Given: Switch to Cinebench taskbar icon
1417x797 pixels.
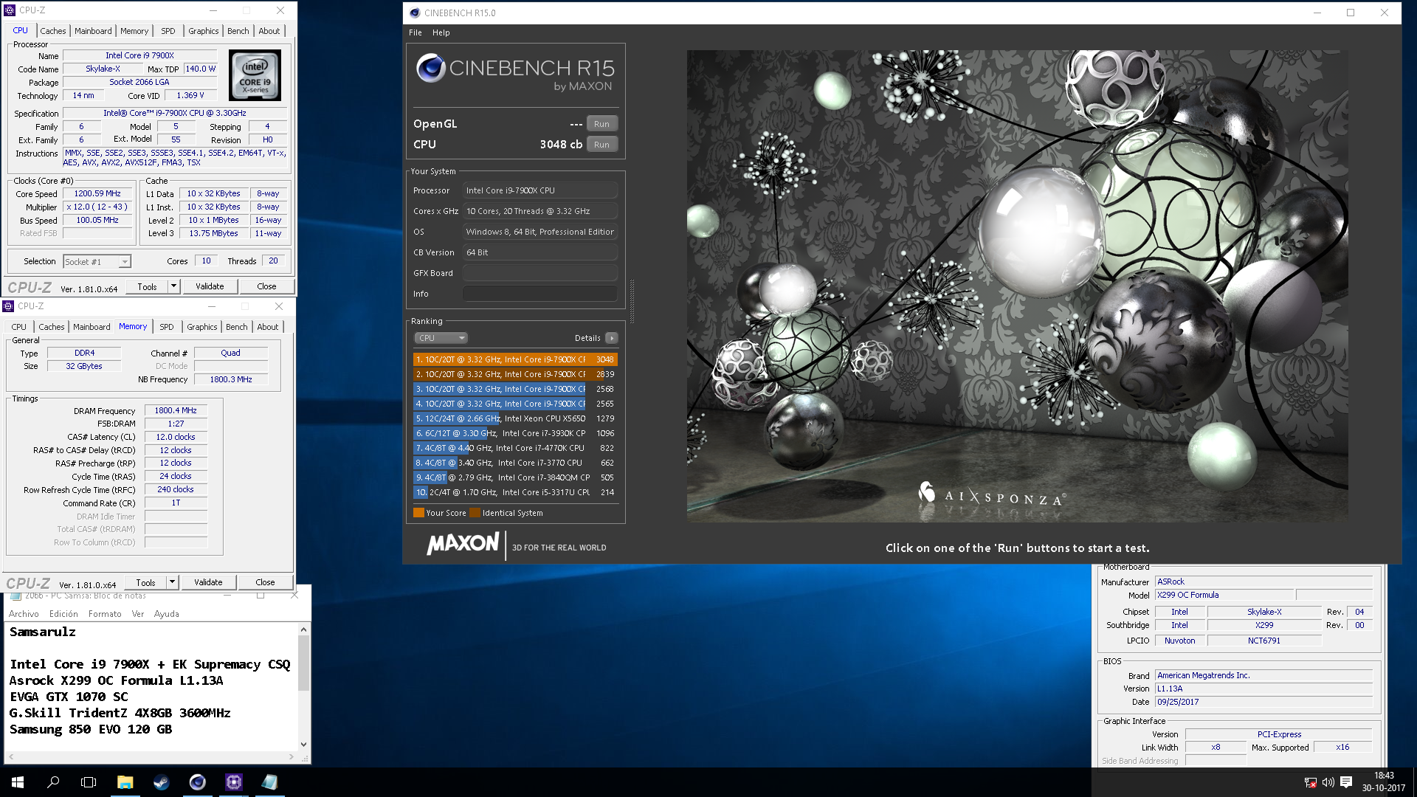Looking at the screenshot, I should tap(197, 782).
